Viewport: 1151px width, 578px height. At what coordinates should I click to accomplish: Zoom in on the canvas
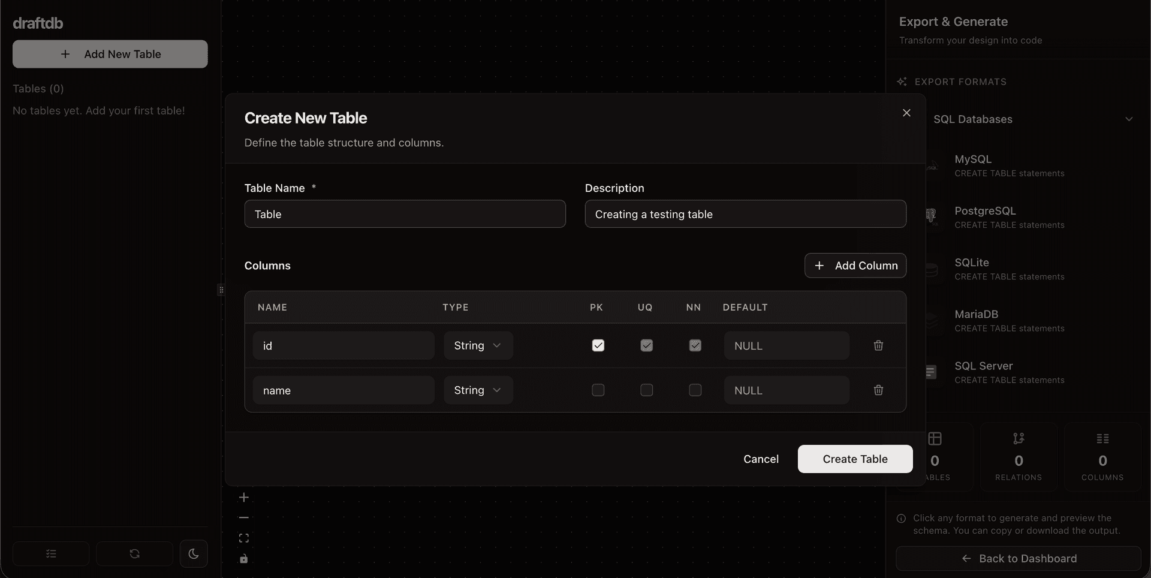click(x=243, y=497)
